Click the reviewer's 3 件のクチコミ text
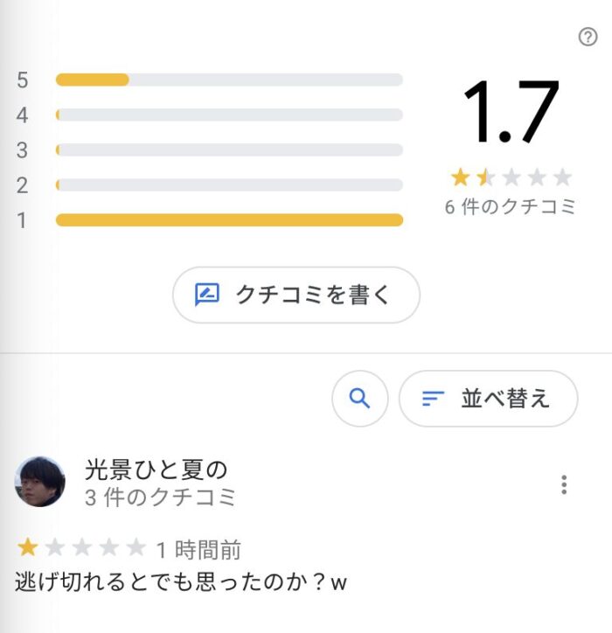Image resolution: width=612 pixels, height=633 pixels. [160, 497]
